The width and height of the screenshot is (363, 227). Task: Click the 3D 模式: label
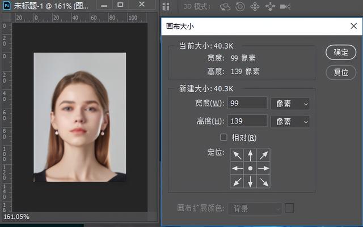pyautogui.click(x=197, y=7)
